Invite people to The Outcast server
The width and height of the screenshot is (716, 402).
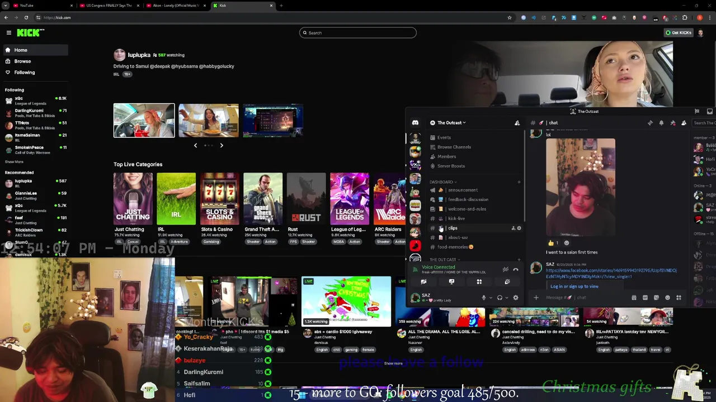pyautogui.click(x=517, y=123)
